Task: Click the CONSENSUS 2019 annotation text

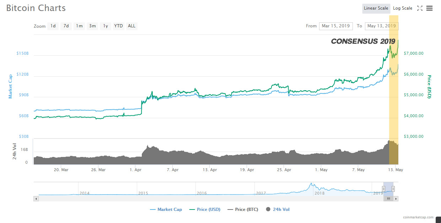Action: point(363,42)
